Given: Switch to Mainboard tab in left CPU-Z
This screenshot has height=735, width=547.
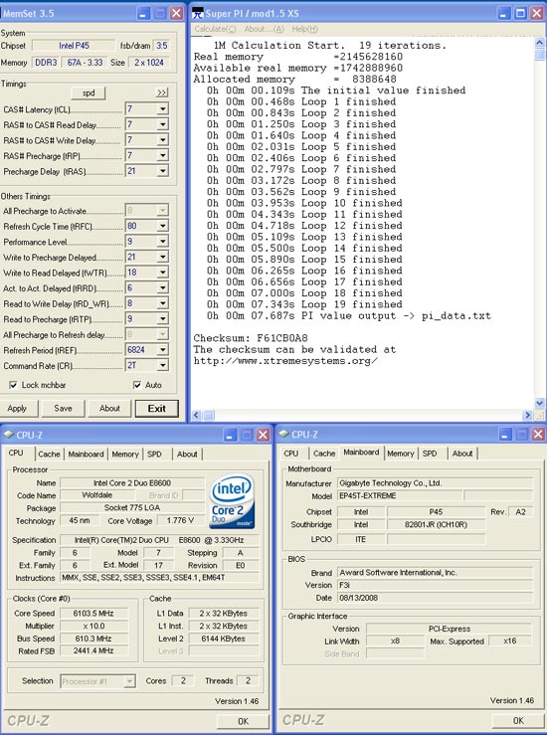Looking at the screenshot, I should point(86,454).
